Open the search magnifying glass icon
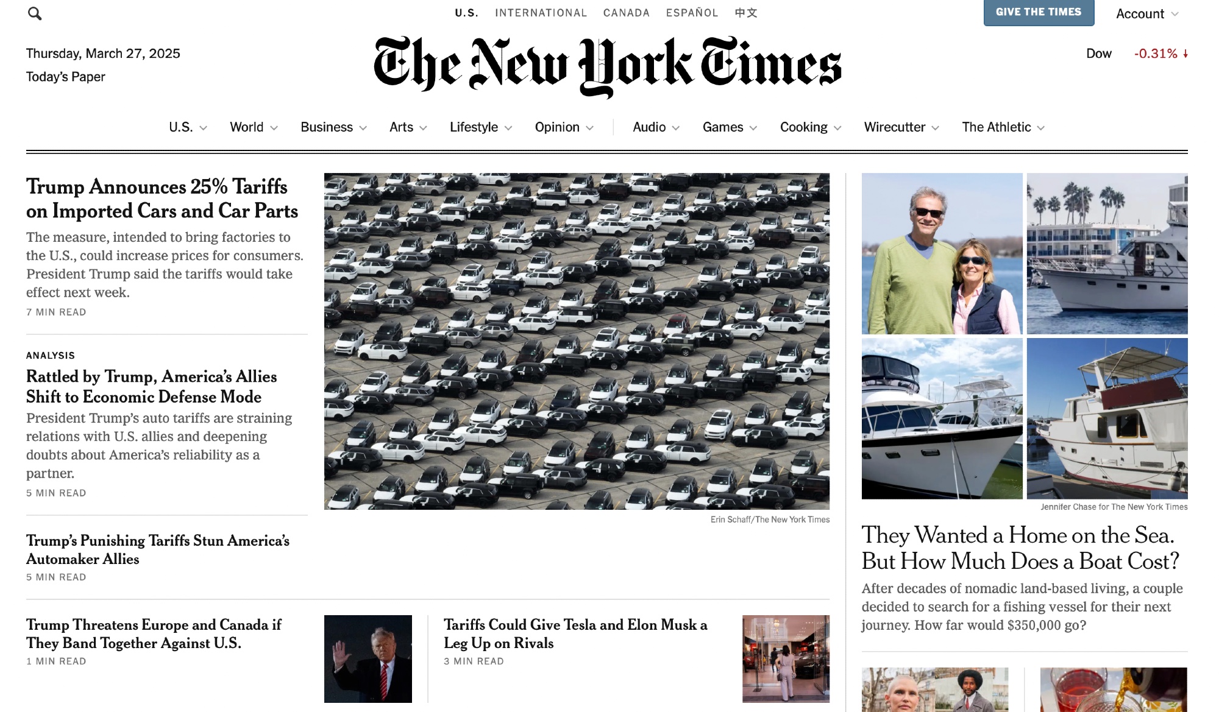1219x712 pixels. (35, 13)
